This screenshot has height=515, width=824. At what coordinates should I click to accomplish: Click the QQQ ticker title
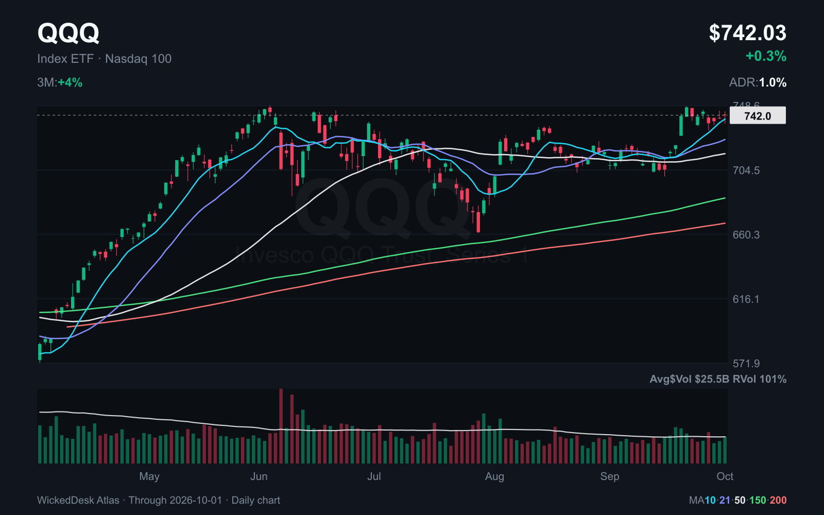click(68, 33)
